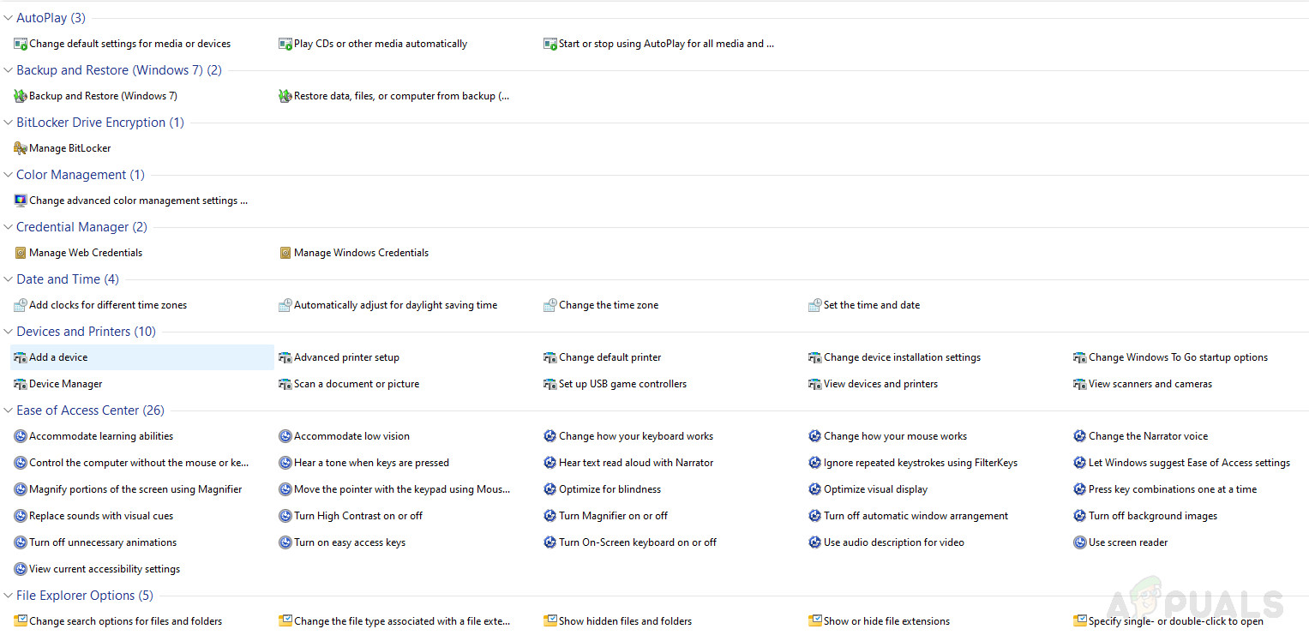This screenshot has width=1309, height=641.
Task: Collapse the AutoPlay group chevron
Action: [8, 18]
